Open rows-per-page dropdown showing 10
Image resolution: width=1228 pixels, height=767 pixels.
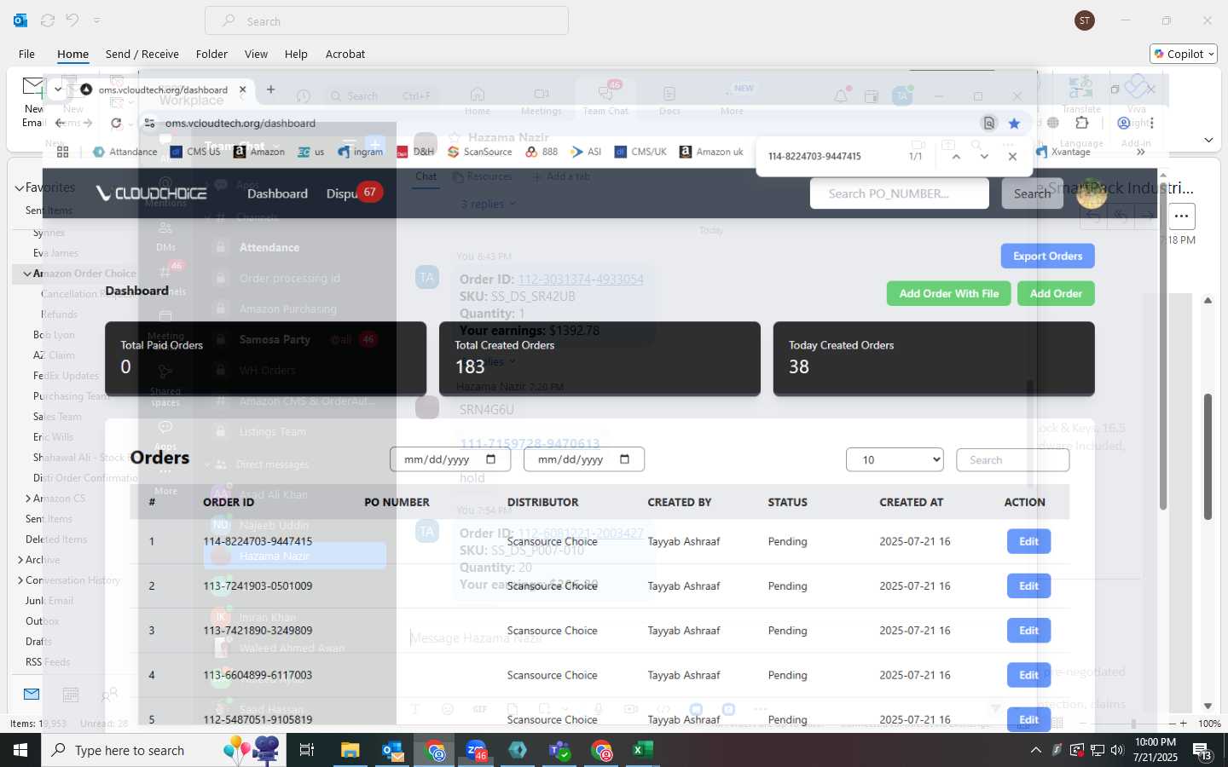click(895, 460)
